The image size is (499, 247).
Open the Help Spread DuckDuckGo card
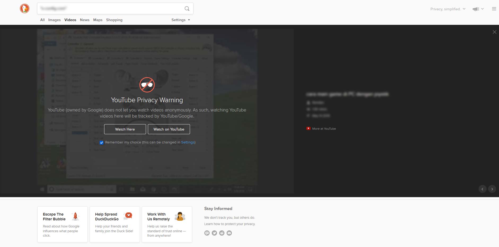click(x=115, y=224)
